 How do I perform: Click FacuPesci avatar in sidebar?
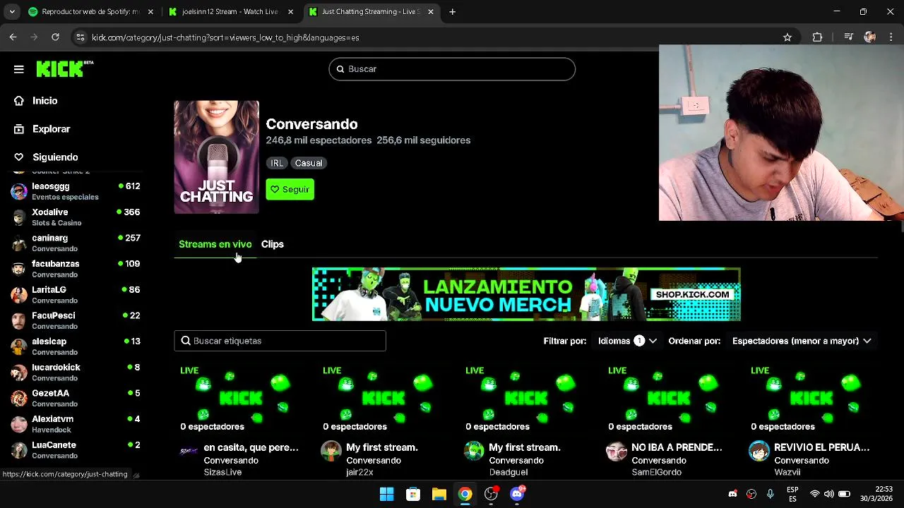click(x=19, y=321)
